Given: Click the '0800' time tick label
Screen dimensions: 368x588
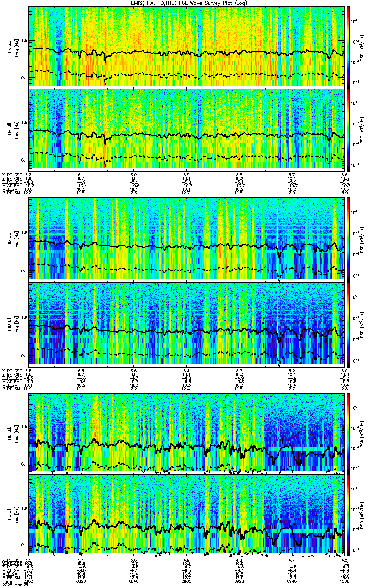Looking at the screenshot, I should click(x=28, y=581).
